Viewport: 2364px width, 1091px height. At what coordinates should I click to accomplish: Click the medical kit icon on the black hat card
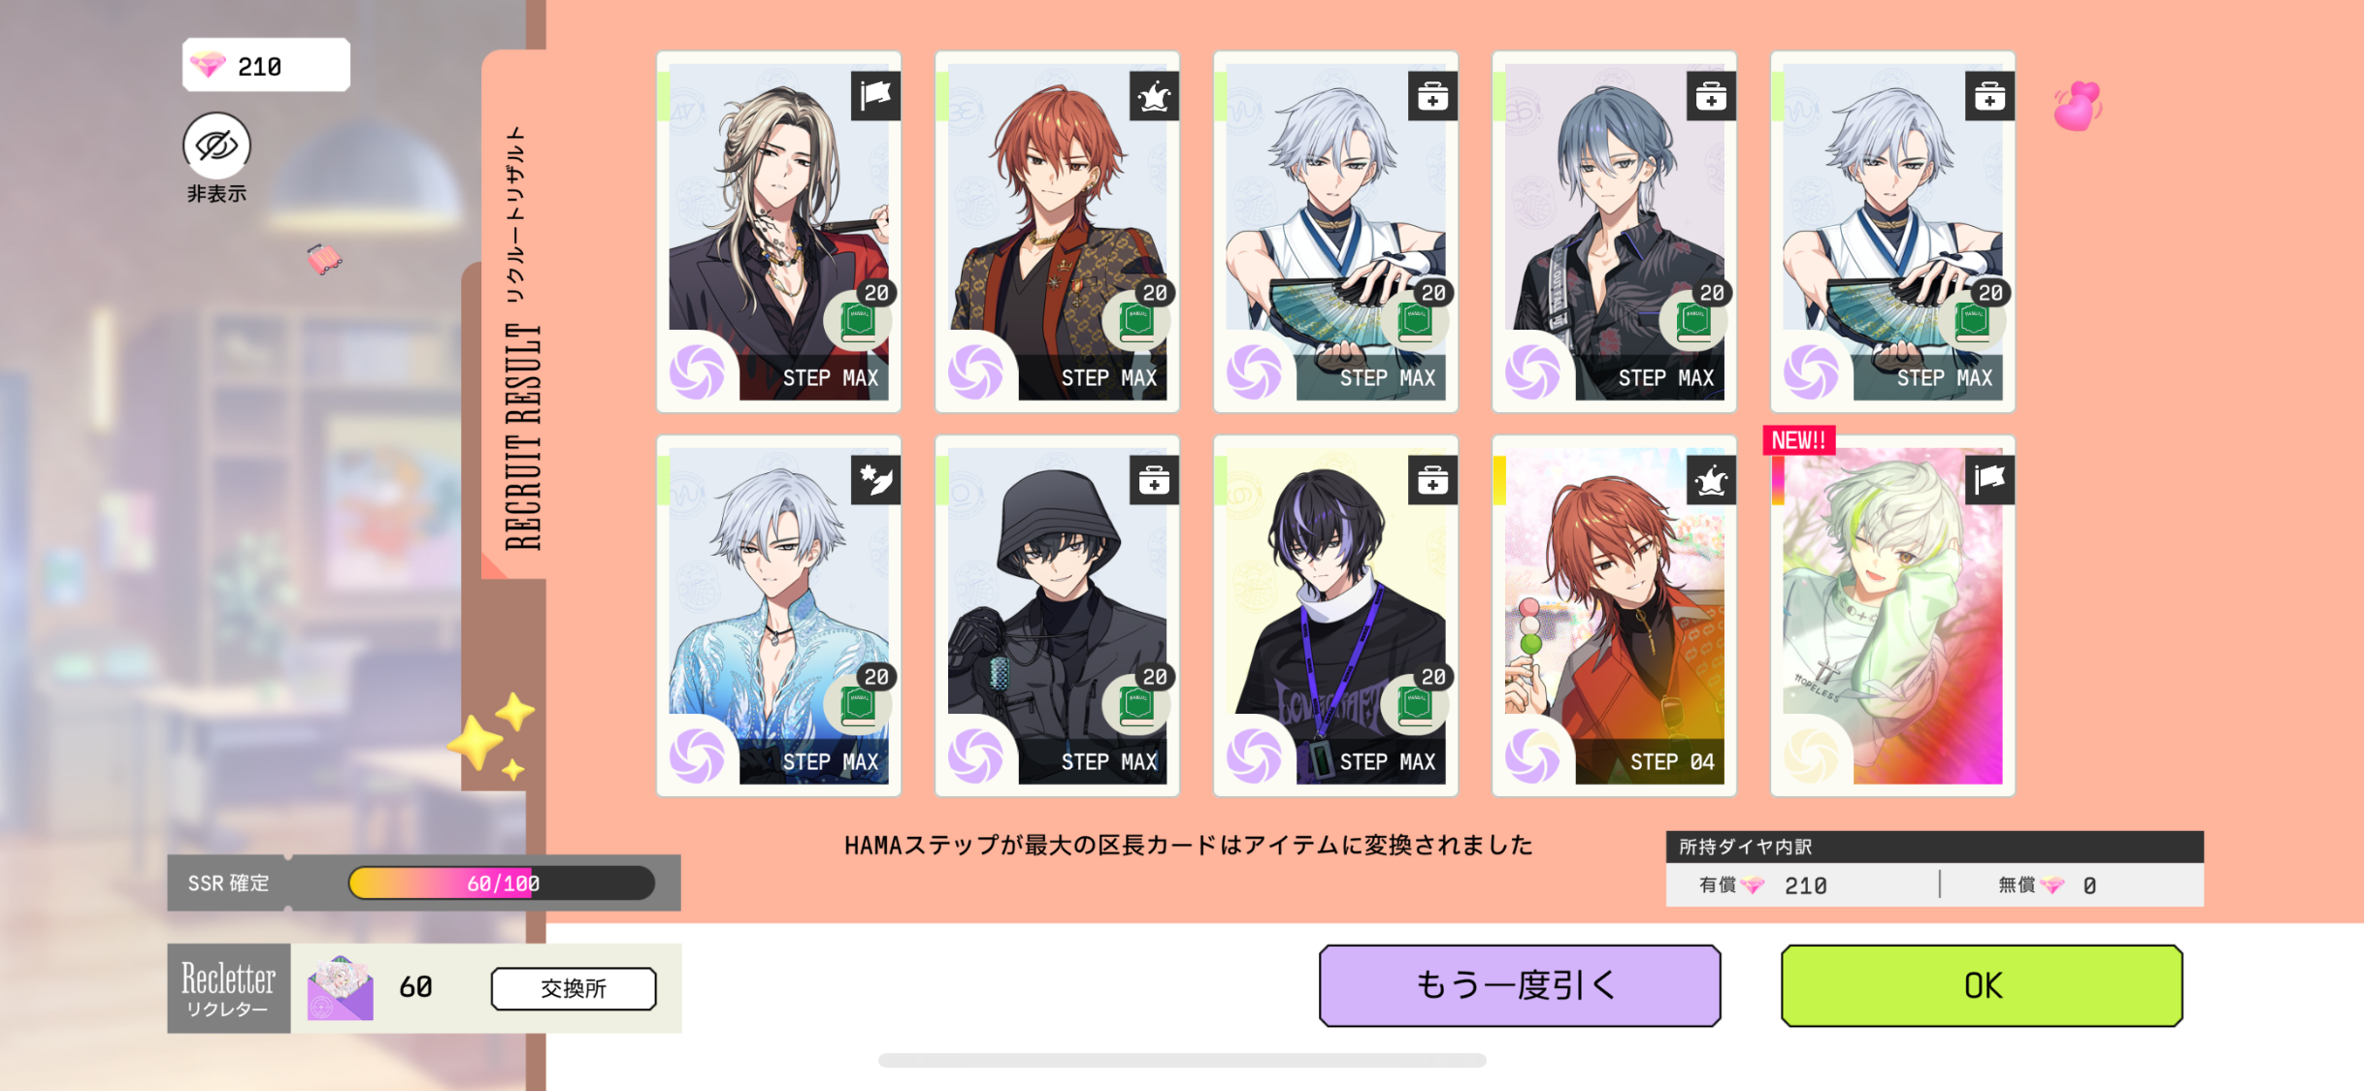pos(1154,479)
